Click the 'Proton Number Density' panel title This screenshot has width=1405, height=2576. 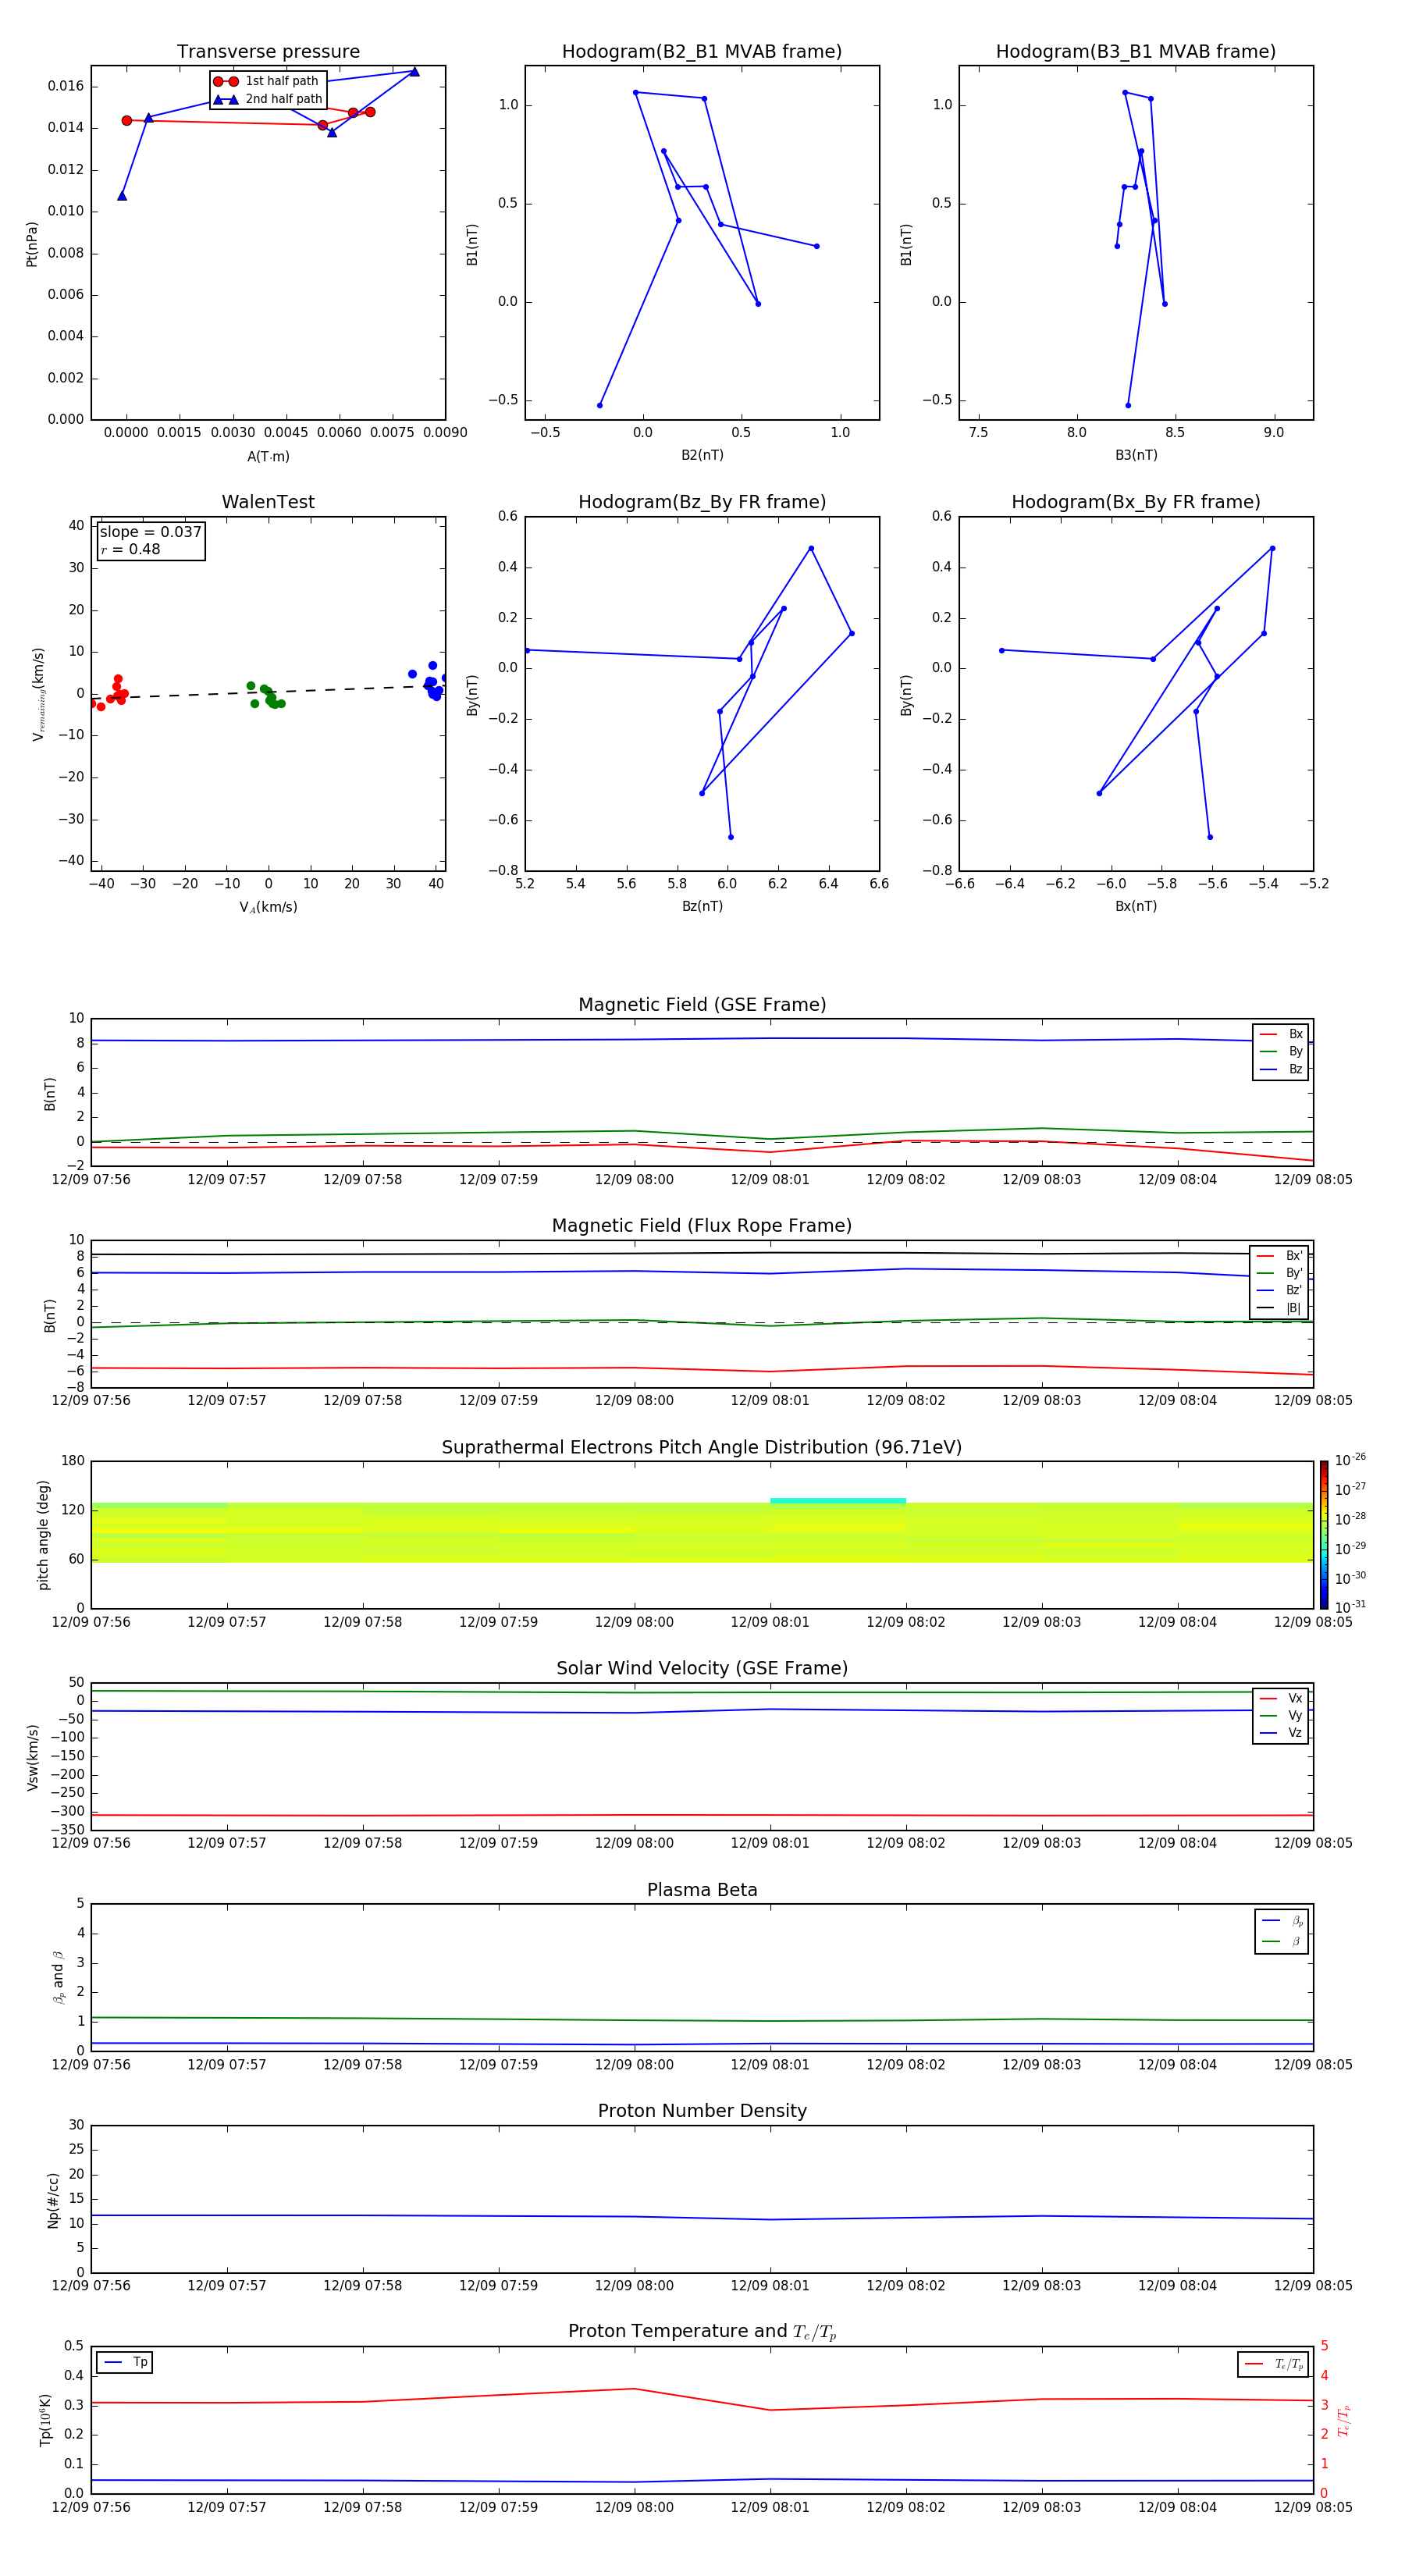click(702, 2112)
